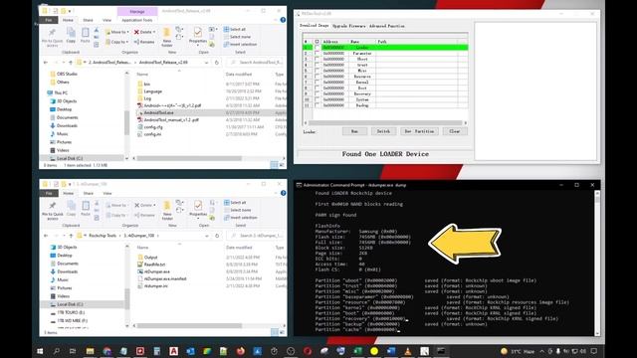Click the Clear button in AndroidTool
The image size is (637, 358).
point(455,131)
